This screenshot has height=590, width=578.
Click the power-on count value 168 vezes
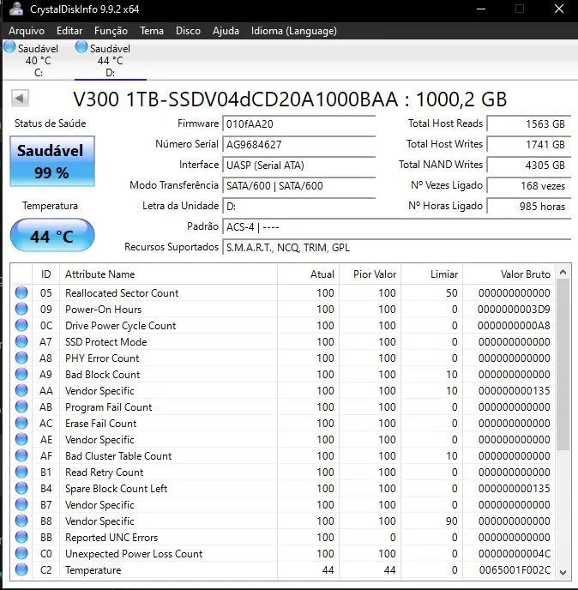click(x=529, y=185)
